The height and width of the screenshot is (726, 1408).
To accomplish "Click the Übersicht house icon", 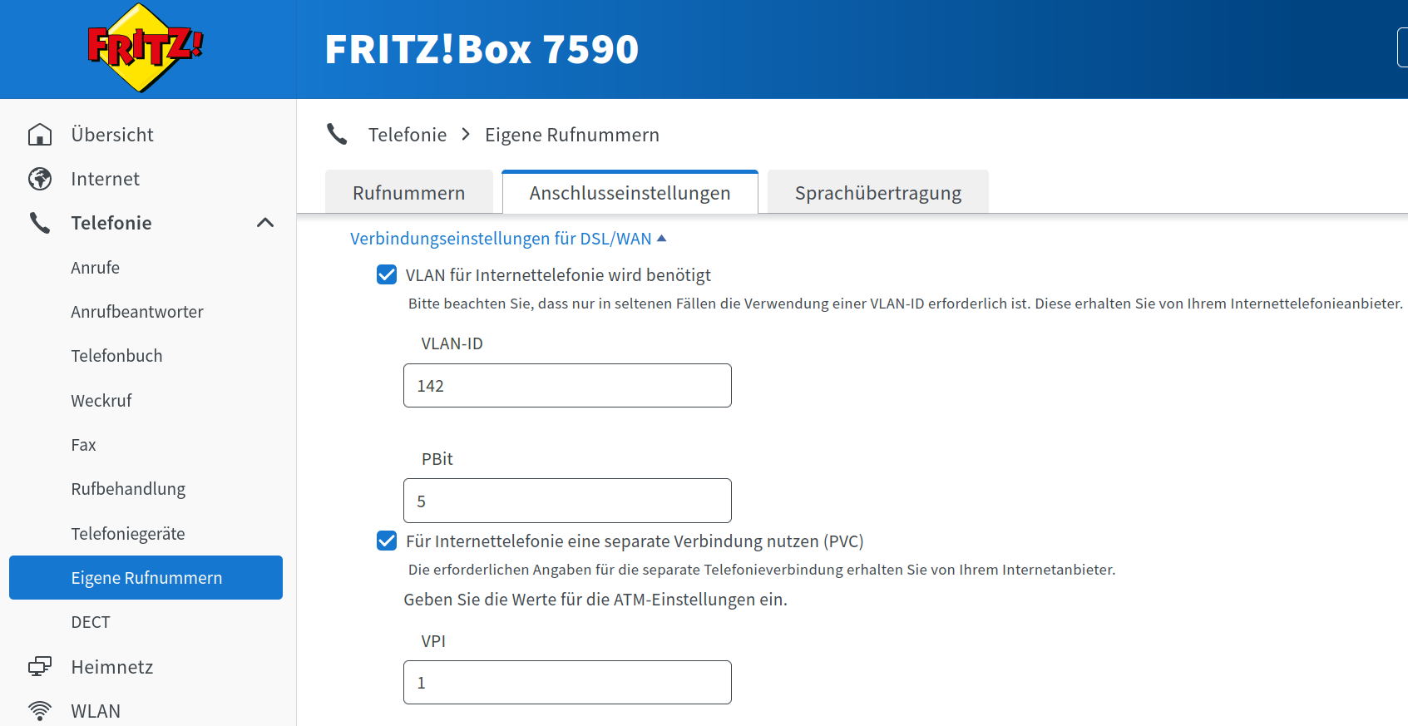I will coord(40,135).
